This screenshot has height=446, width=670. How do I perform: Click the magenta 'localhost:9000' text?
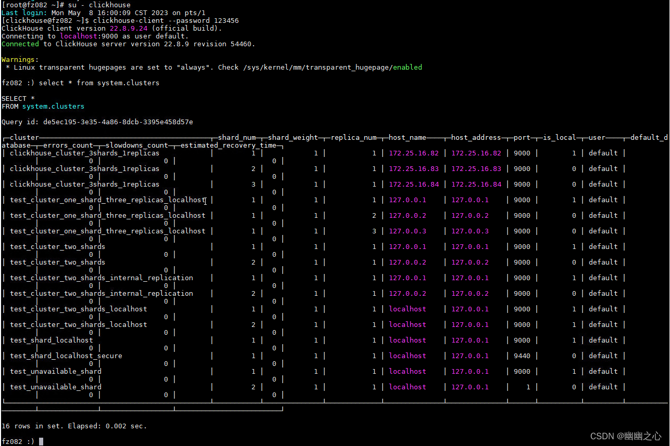(x=89, y=36)
